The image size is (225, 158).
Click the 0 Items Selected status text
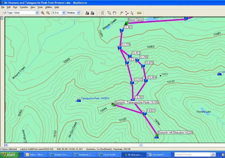click(8, 149)
